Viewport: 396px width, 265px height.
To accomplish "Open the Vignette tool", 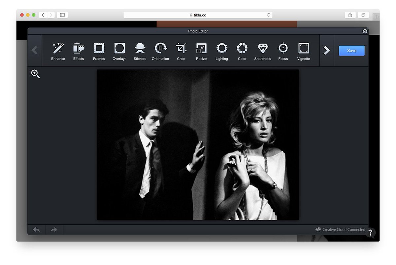I will click(304, 51).
